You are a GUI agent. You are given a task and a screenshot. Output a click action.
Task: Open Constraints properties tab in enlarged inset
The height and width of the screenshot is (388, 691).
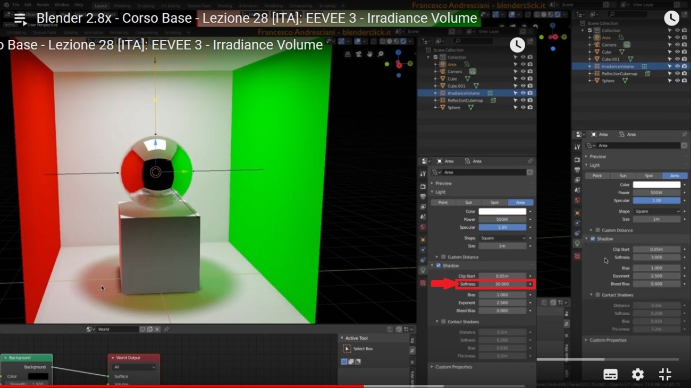(x=423, y=260)
